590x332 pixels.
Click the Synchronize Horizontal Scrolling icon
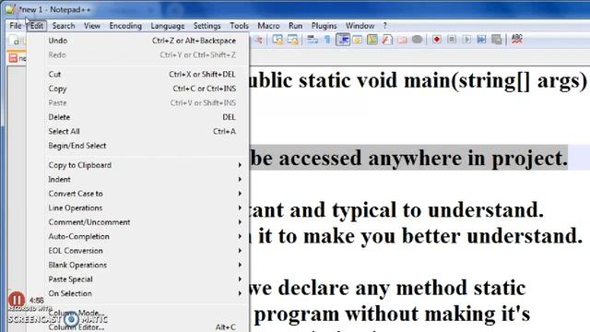coord(293,40)
